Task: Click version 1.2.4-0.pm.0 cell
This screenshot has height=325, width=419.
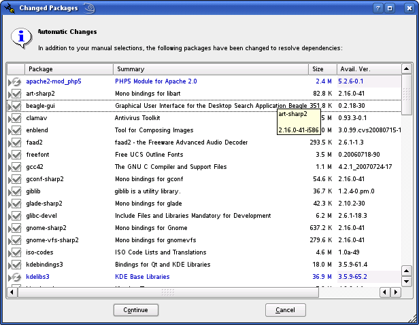Action: [x=356, y=191]
